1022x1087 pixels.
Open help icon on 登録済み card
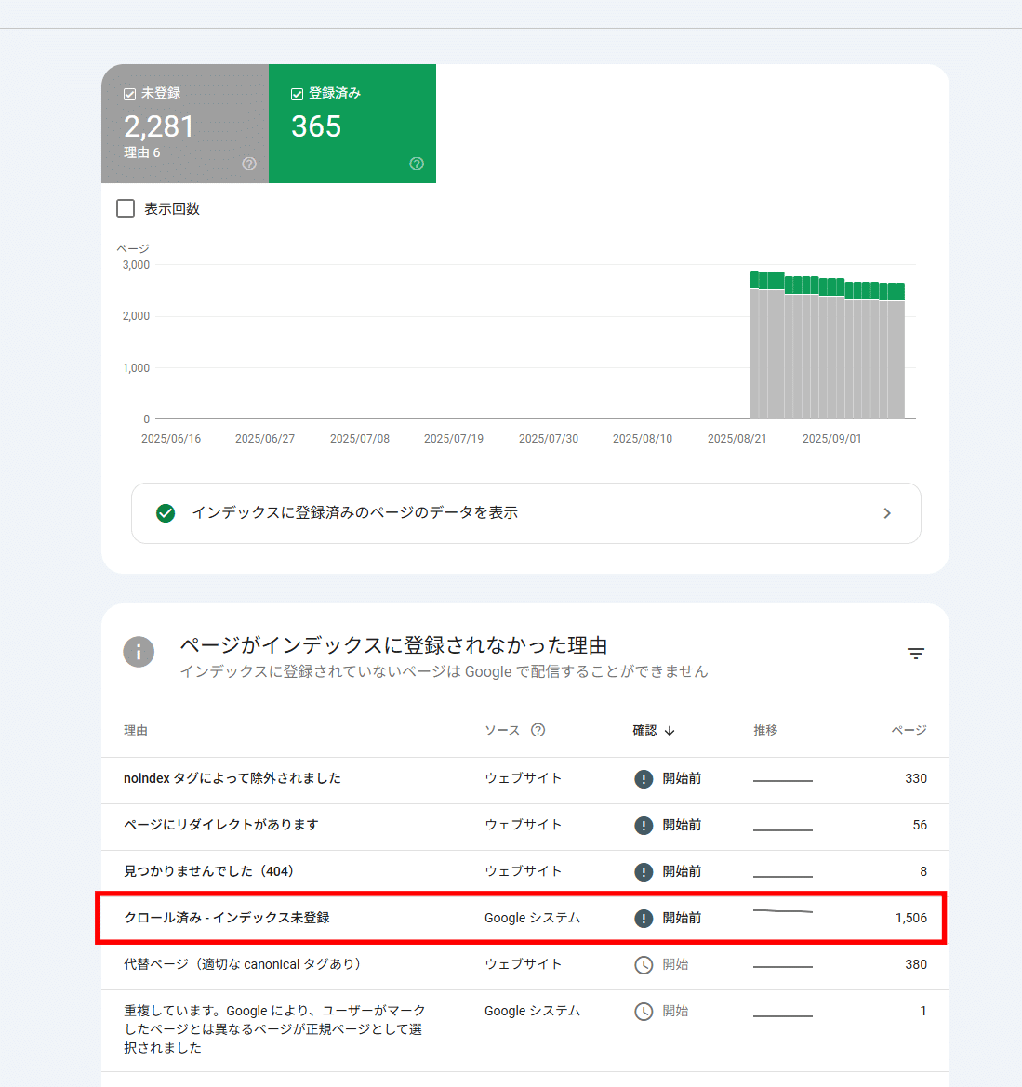click(x=417, y=164)
